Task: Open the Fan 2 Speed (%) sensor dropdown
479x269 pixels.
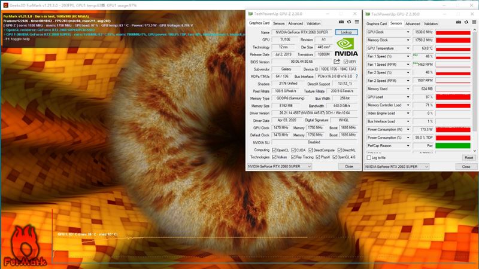Action: [408, 72]
